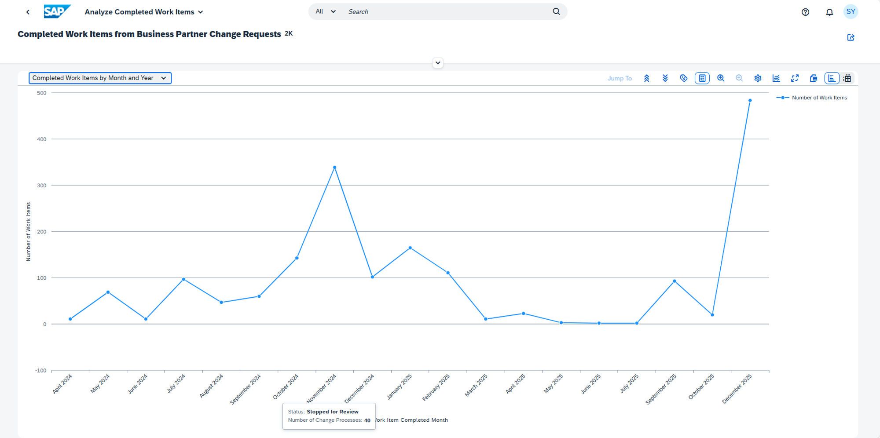Image resolution: width=880 pixels, height=438 pixels.
Task: Click the Search input field
Action: (x=447, y=11)
